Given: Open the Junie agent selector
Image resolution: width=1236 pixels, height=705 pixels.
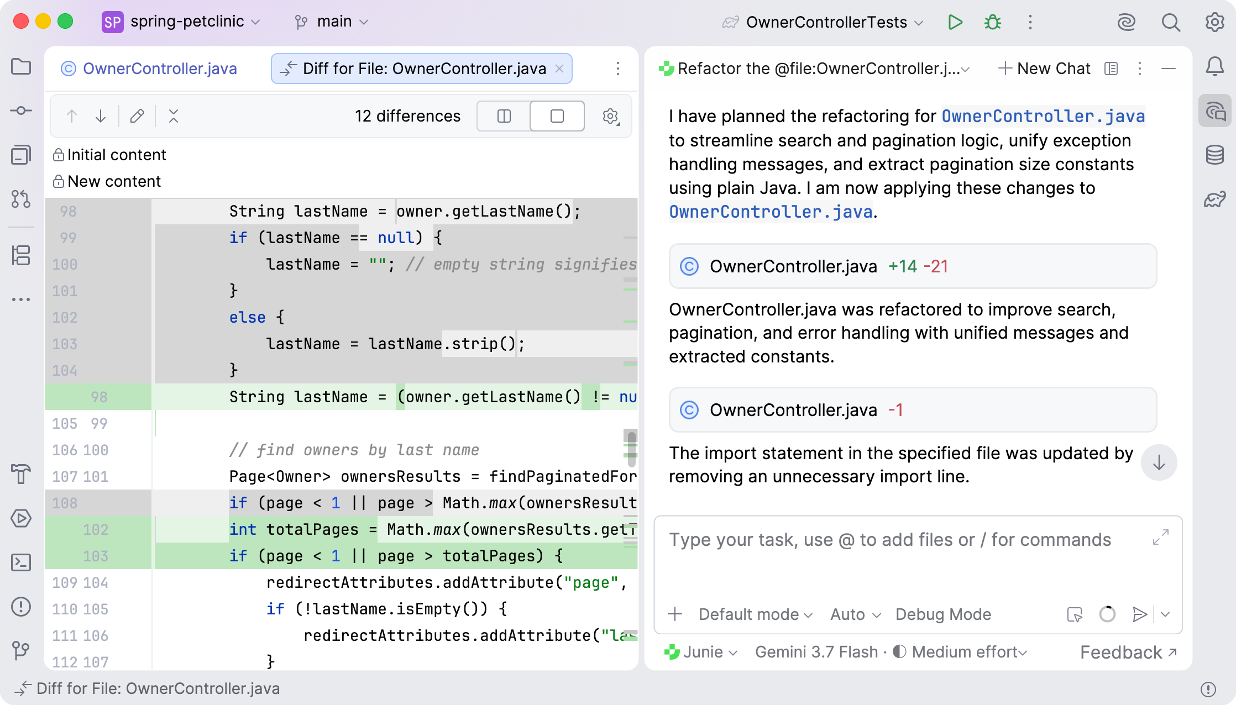Looking at the screenshot, I should pyautogui.click(x=701, y=652).
